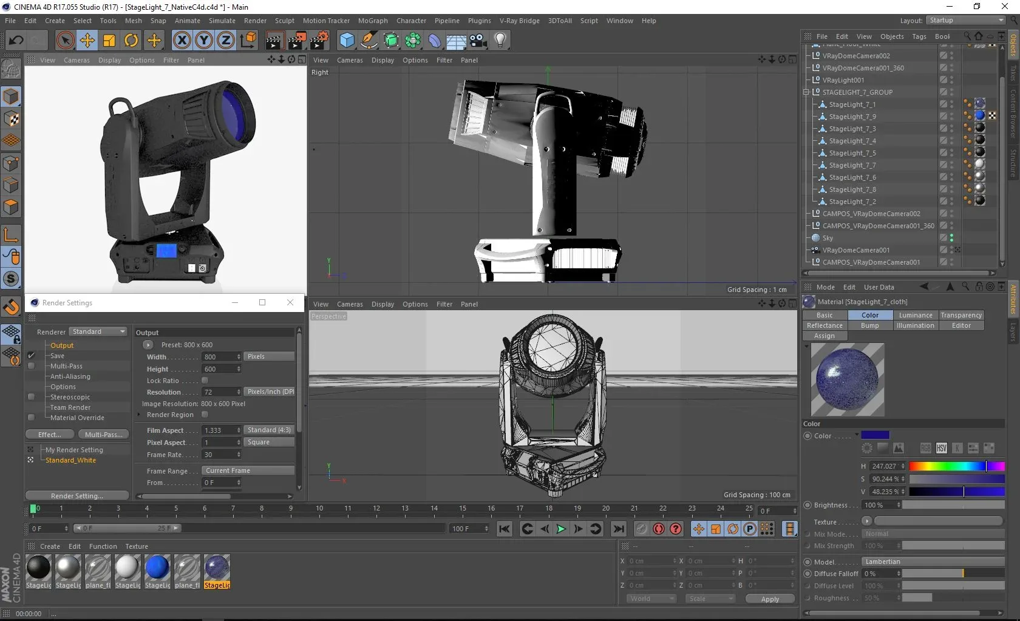Enable Material Override checkbox
The width and height of the screenshot is (1020, 621).
32,418
